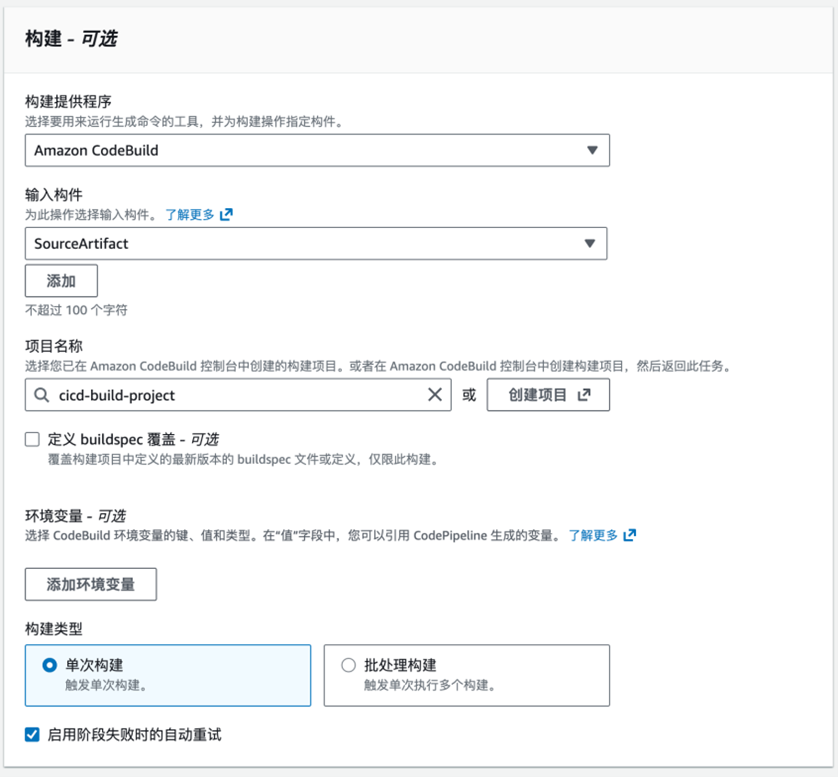Image resolution: width=838 pixels, height=777 pixels.
Task: Open 了解更多 link in 环境变量 description
Action: pos(593,535)
